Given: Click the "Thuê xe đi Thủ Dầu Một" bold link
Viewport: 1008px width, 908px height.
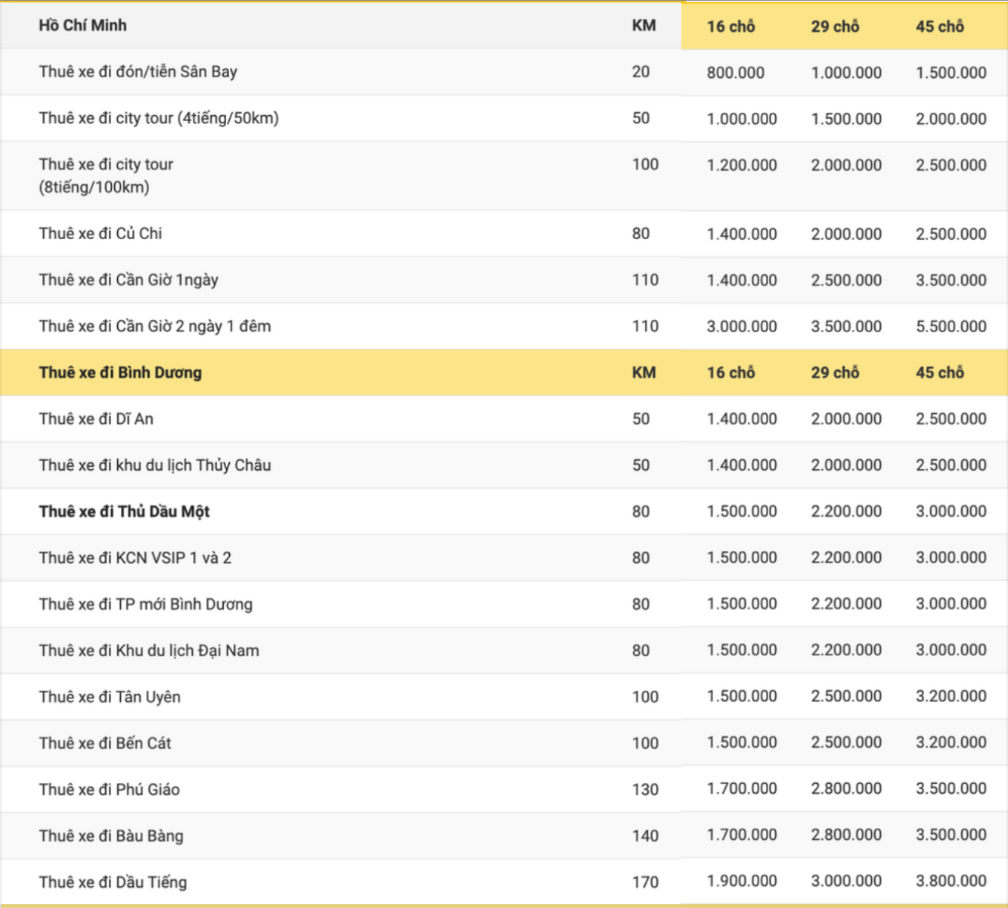Looking at the screenshot, I should click(124, 512).
